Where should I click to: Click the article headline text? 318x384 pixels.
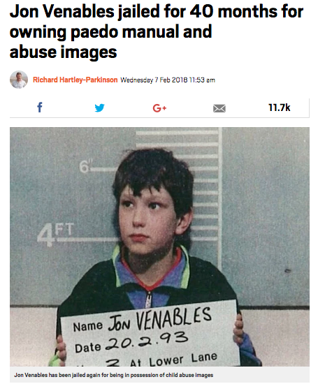(157, 31)
